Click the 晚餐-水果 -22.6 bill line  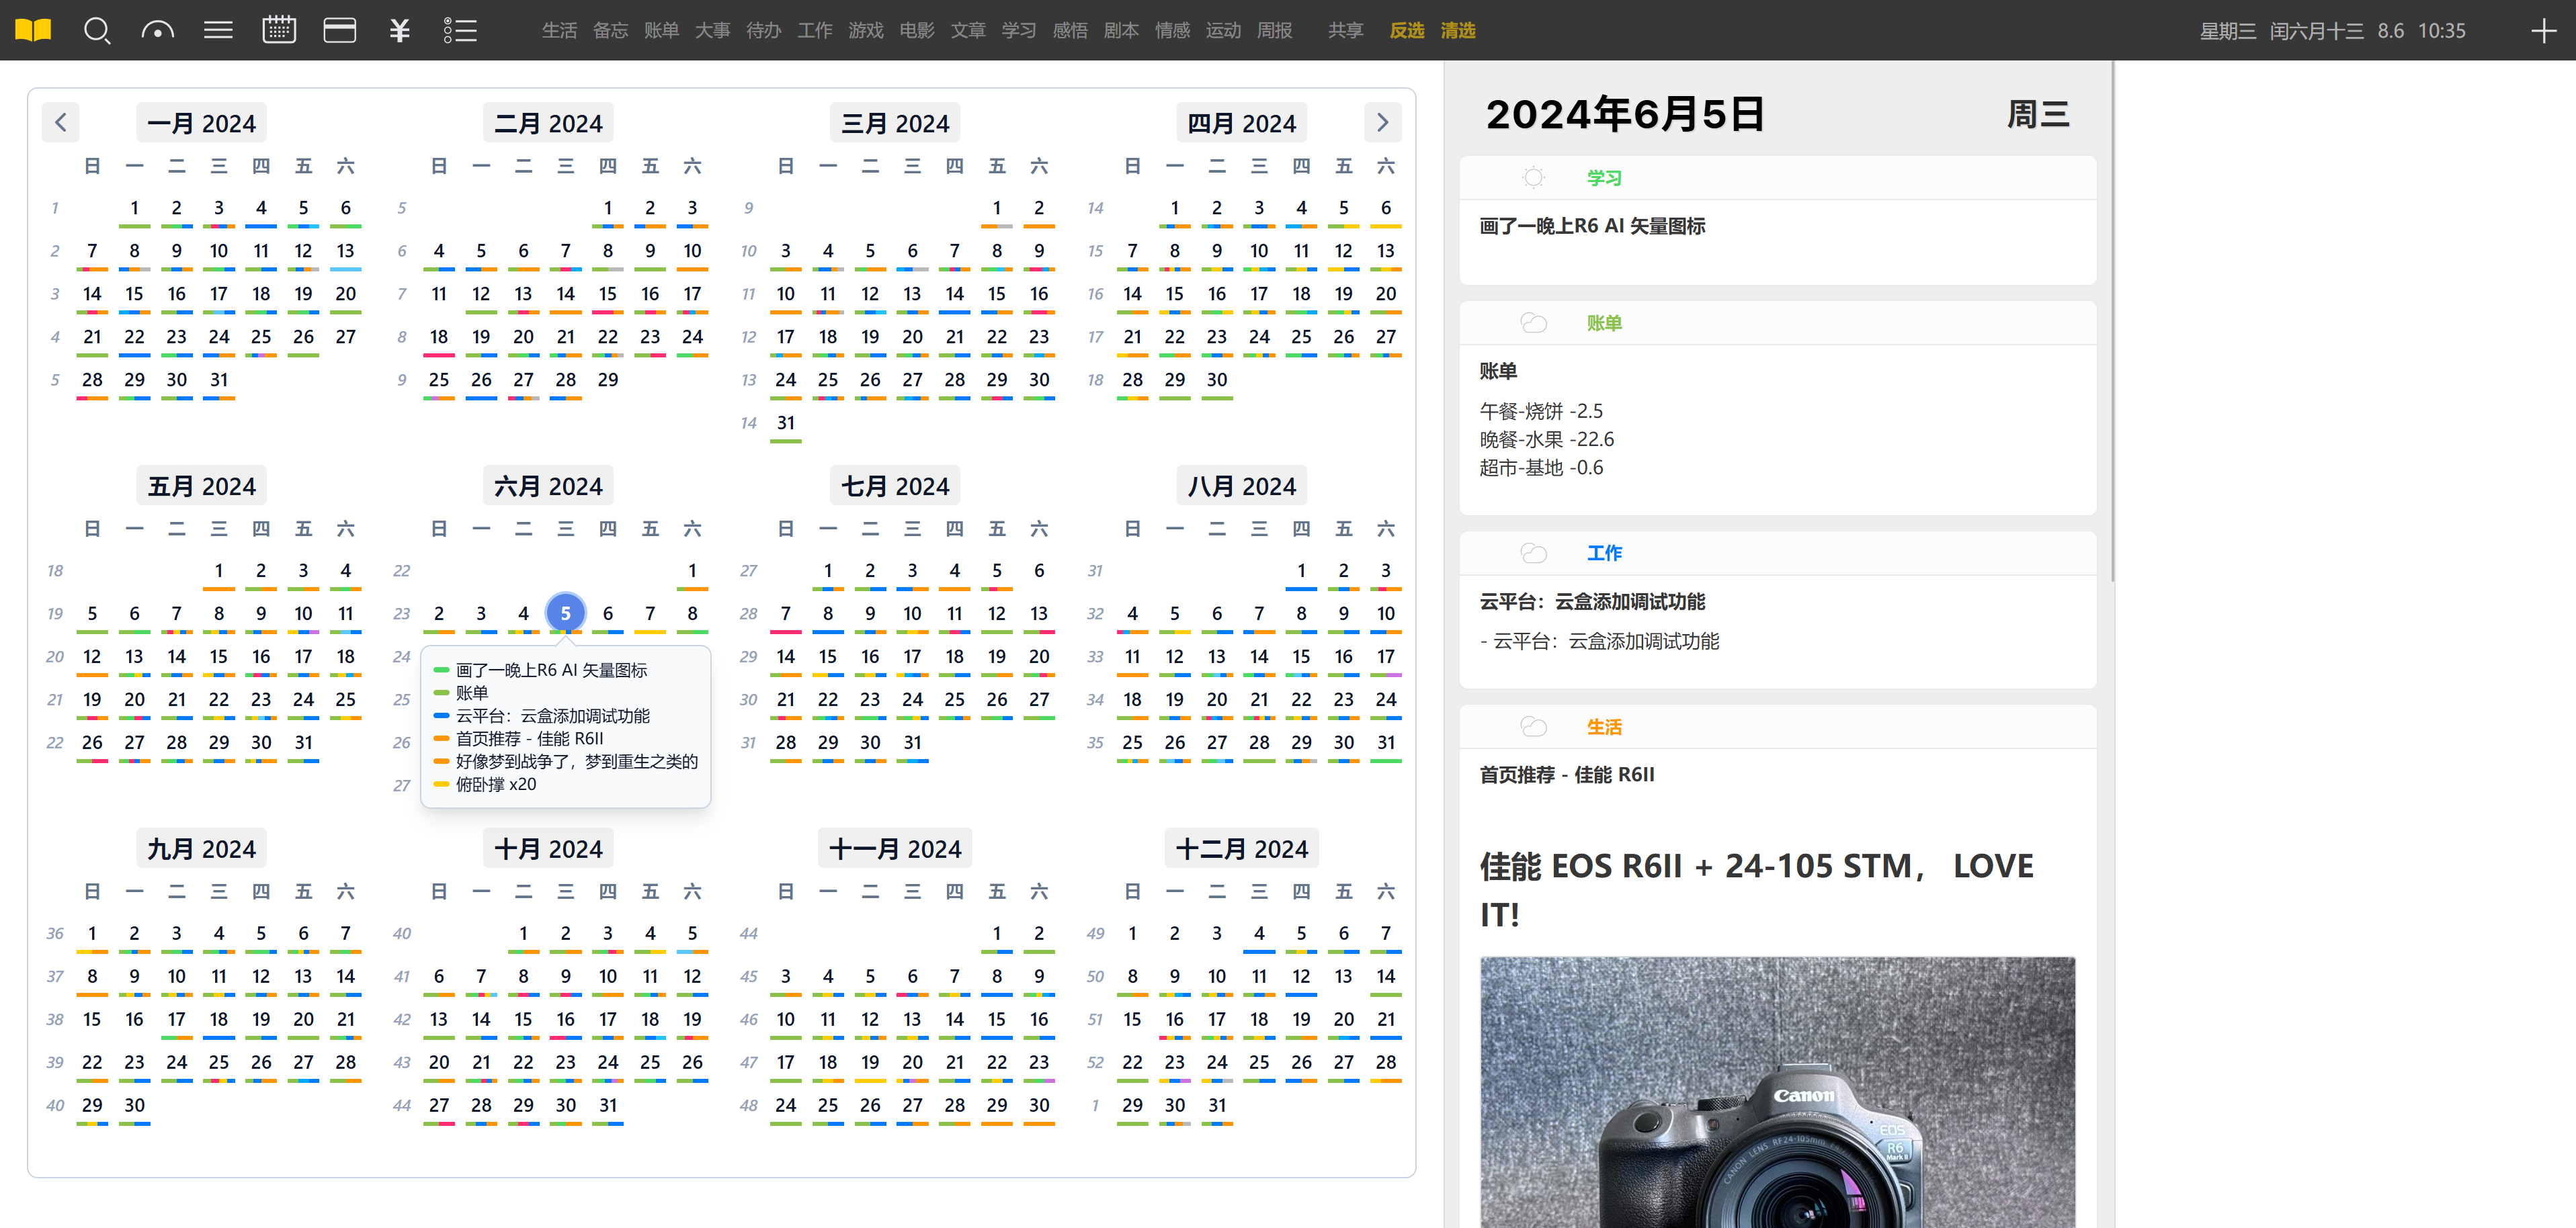1546,439
